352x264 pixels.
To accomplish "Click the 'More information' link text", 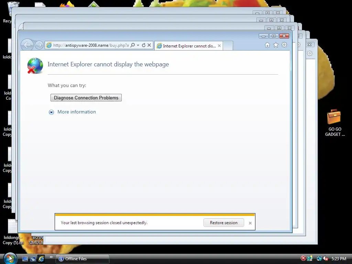I will (77, 112).
